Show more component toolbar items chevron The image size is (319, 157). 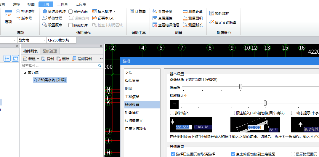[x=102, y=59]
